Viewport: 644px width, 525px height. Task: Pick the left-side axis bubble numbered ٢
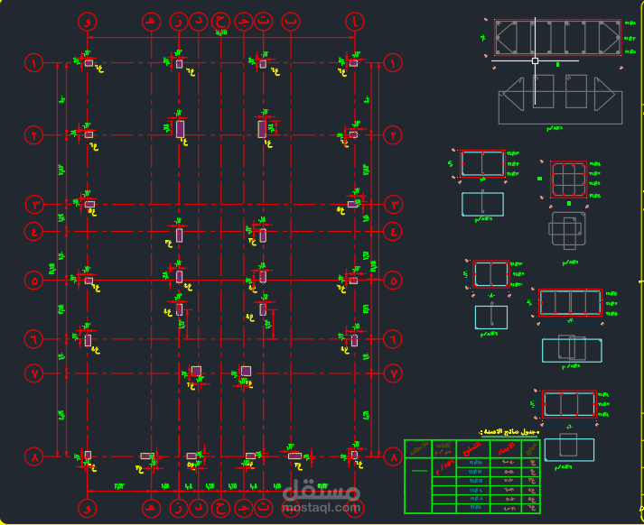point(34,134)
